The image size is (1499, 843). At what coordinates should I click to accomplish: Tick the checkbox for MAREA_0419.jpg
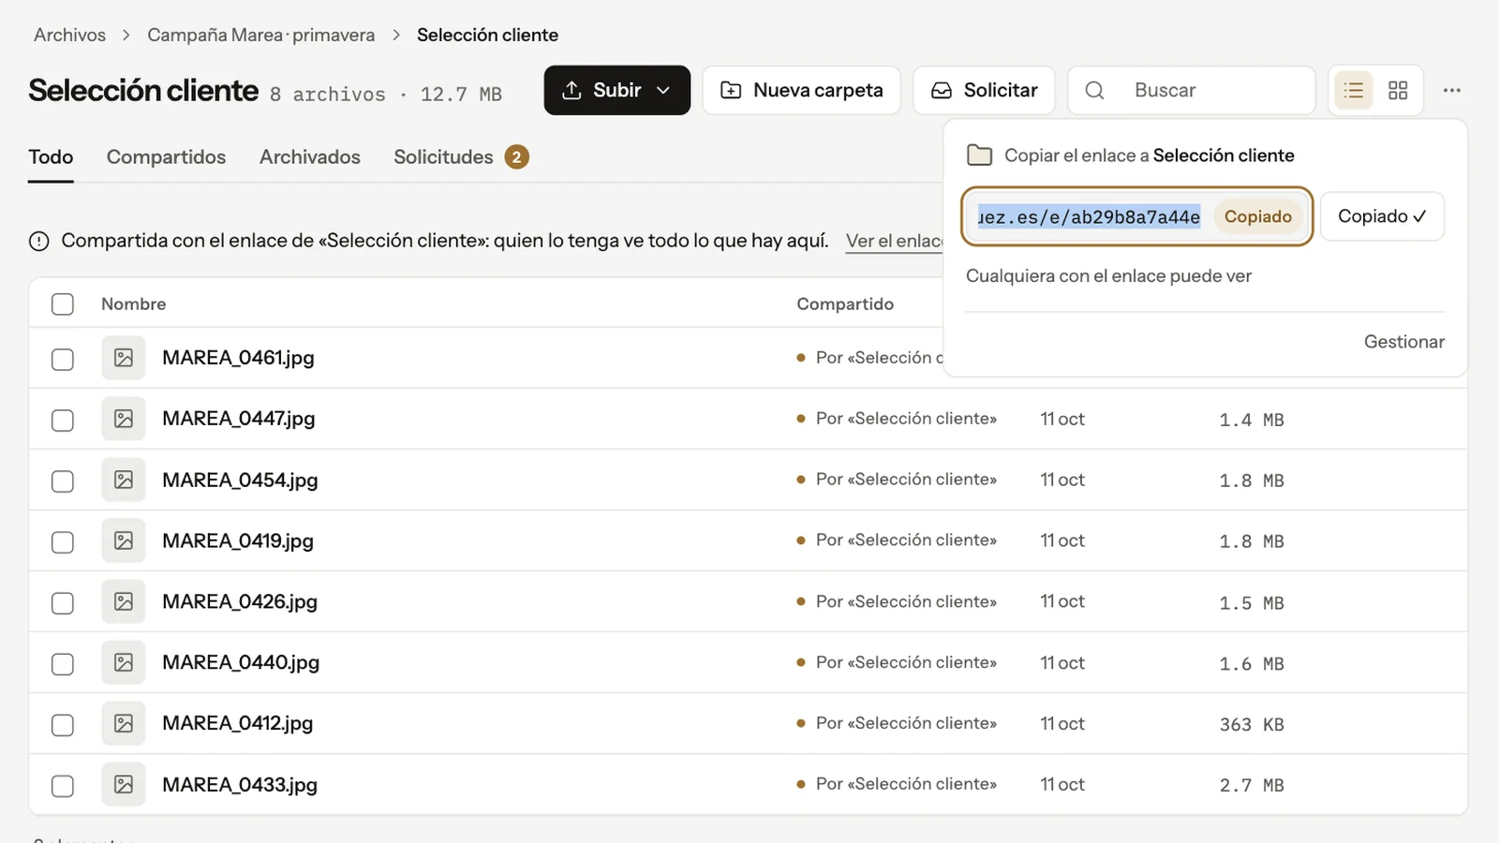click(63, 542)
